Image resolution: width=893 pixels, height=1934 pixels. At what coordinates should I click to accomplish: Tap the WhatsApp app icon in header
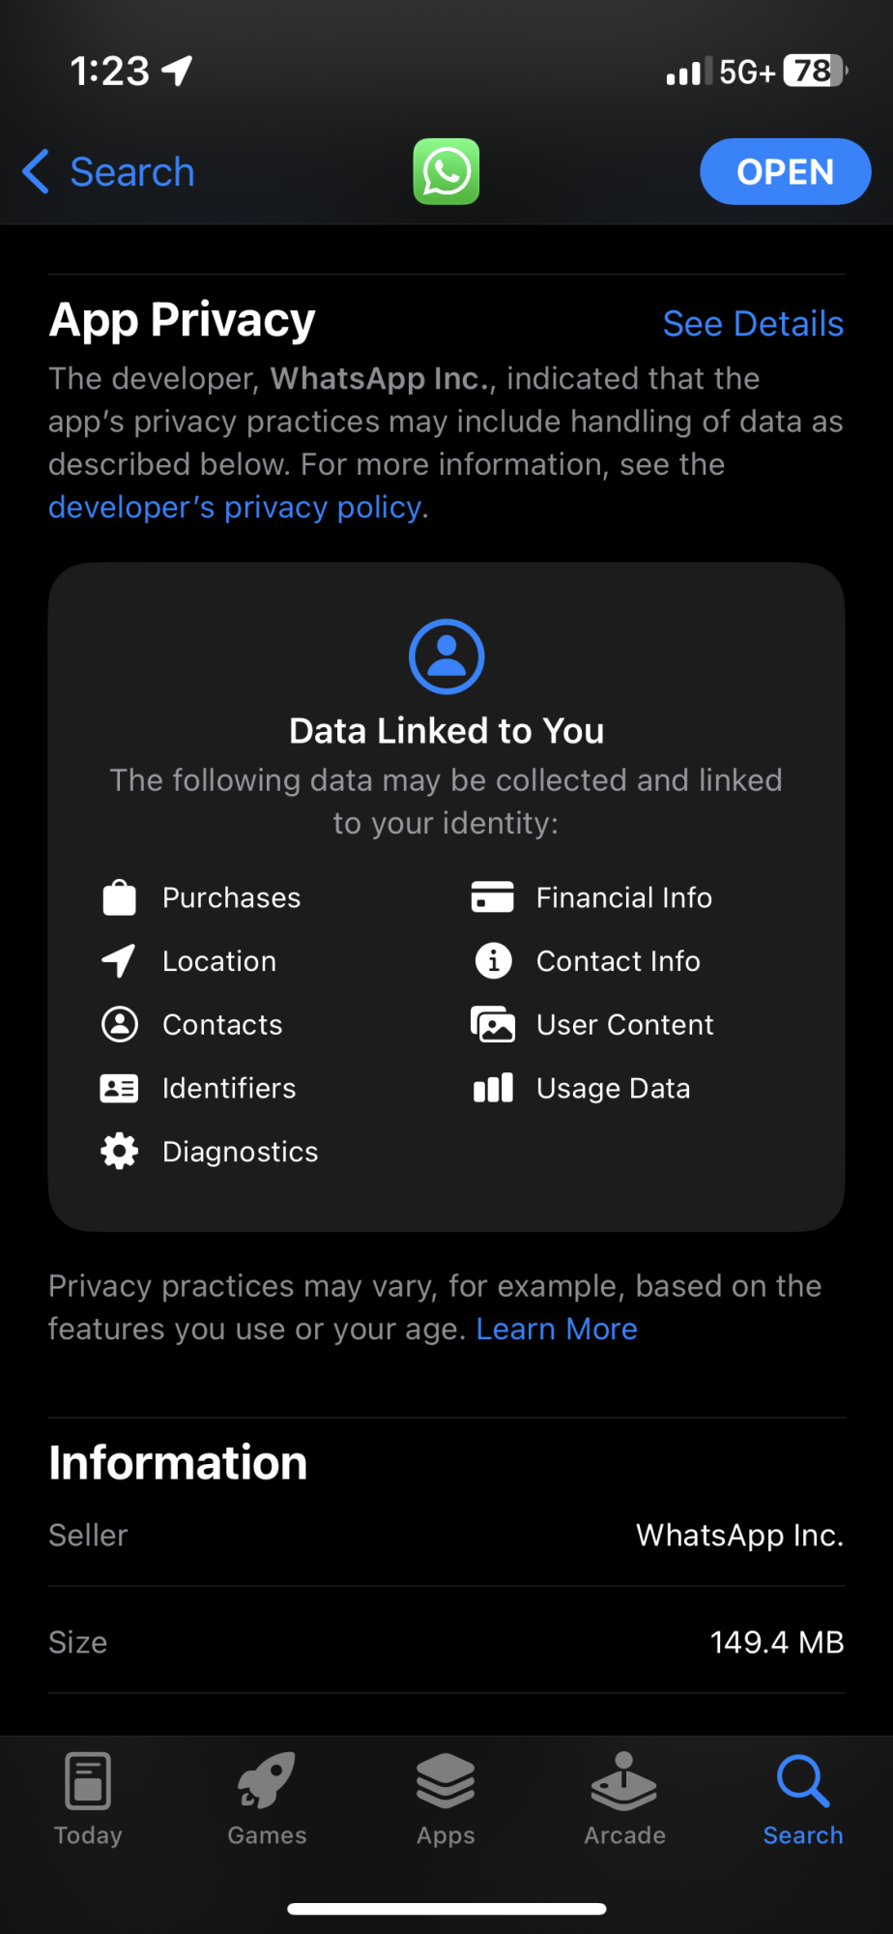point(446,172)
